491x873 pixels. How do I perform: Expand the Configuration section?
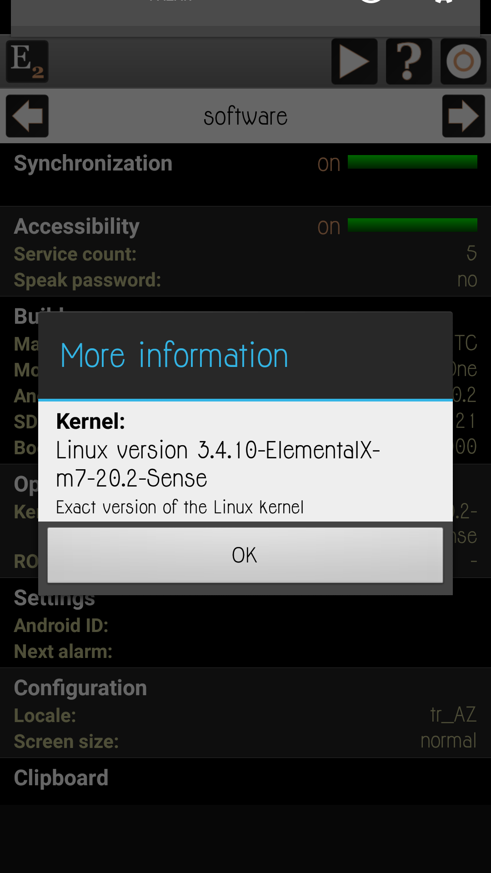tap(80, 688)
